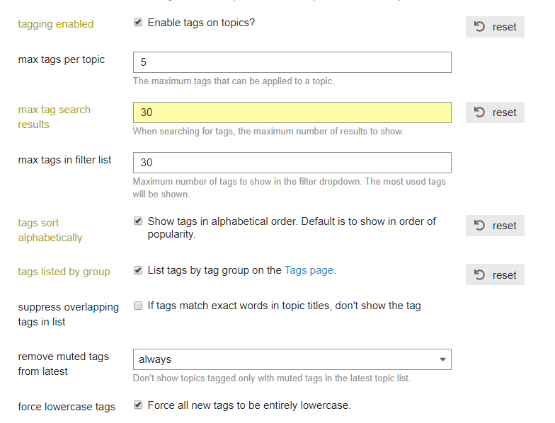Select the 'tags sort alphabetically' label

click(50, 231)
